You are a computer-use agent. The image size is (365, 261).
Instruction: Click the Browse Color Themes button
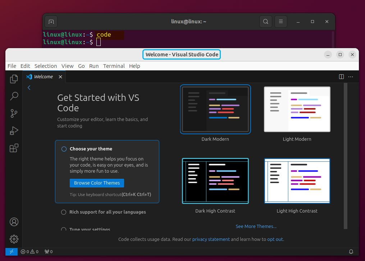point(97,183)
